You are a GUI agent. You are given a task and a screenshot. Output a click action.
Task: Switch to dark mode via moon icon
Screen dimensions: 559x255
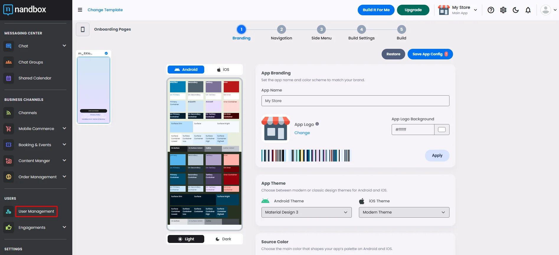(x=516, y=10)
